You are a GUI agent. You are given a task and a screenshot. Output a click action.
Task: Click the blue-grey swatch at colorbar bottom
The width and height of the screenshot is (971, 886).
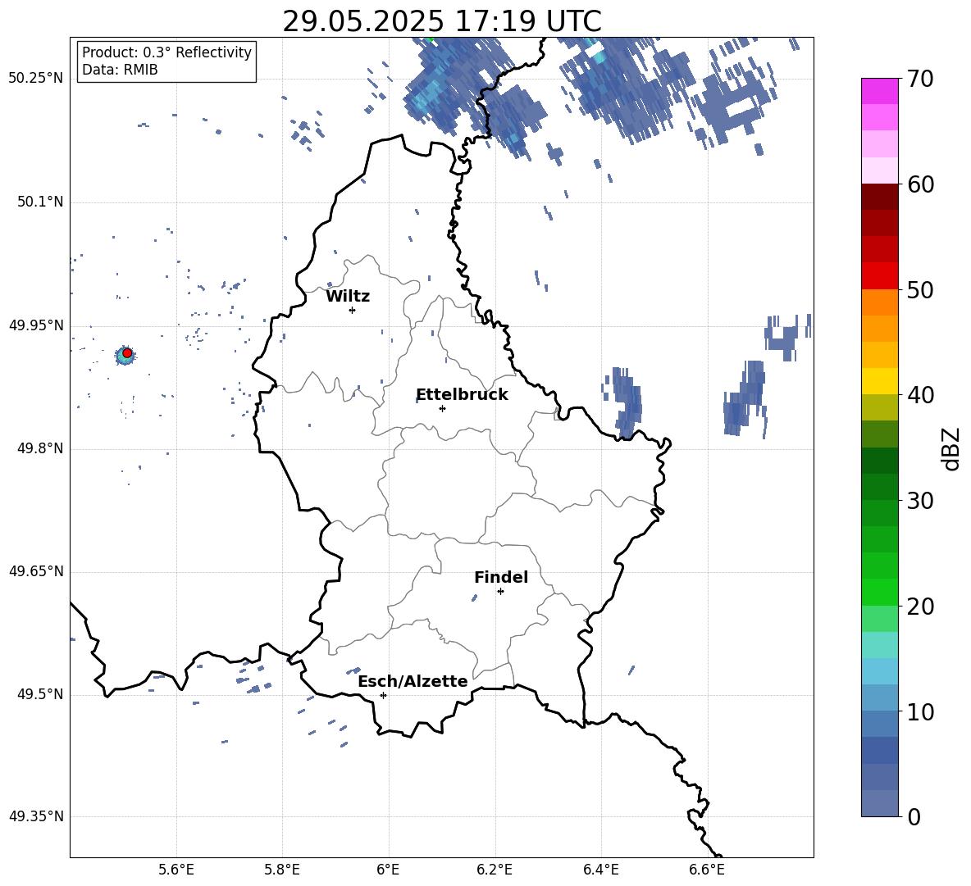(x=879, y=803)
